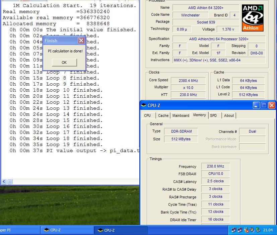Close the Finish dialog with the X
The image size is (277, 235).
(x=81, y=41)
